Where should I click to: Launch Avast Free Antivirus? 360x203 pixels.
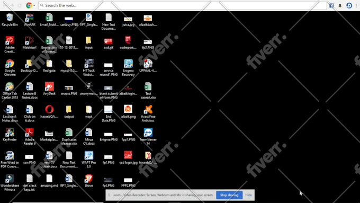point(148,113)
